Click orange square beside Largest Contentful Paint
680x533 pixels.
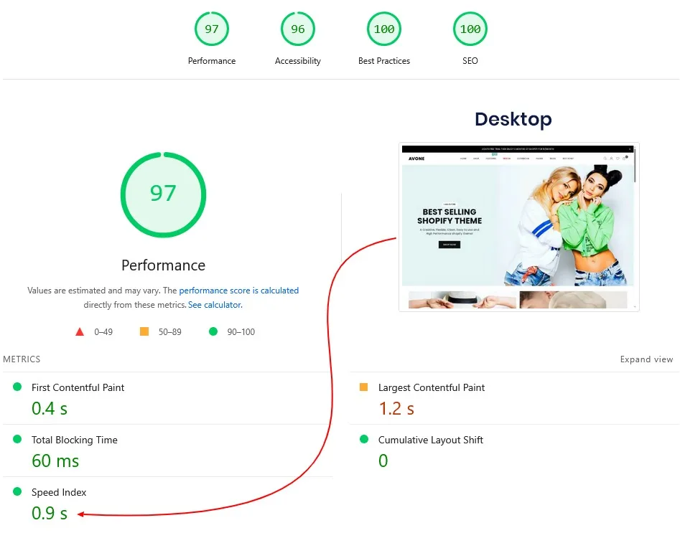pyautogui.click(x=363, y=387)
